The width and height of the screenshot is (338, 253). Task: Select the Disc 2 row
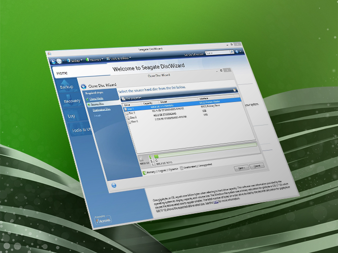click(x=184, y=109)
